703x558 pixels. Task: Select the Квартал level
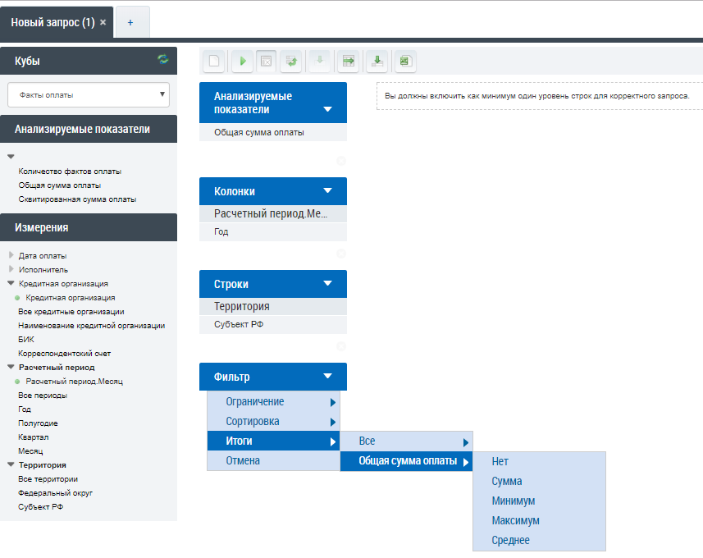(x=34, y=437)
